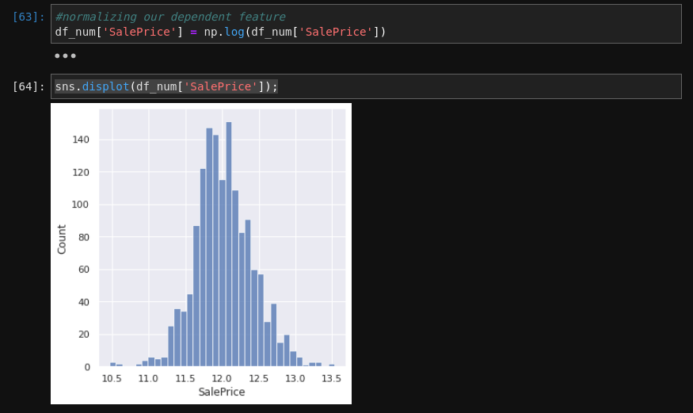This screenshot has height=413, width=693.
Task: Click into the cell 63 code editor
Action: point(515,24)
